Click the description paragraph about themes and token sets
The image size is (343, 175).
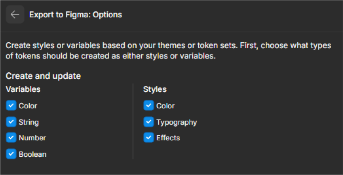[x=168, y=51]
